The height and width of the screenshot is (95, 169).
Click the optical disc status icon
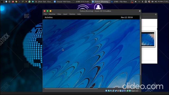[109, 91]
